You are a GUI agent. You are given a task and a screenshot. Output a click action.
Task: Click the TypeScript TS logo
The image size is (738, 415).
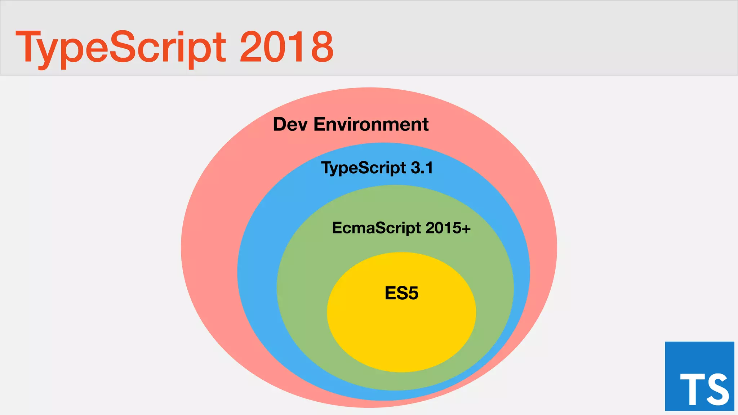pyautogui.click(x=699, y=376)
